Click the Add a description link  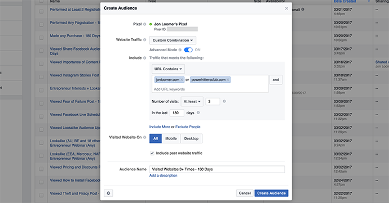click(163, 175)
